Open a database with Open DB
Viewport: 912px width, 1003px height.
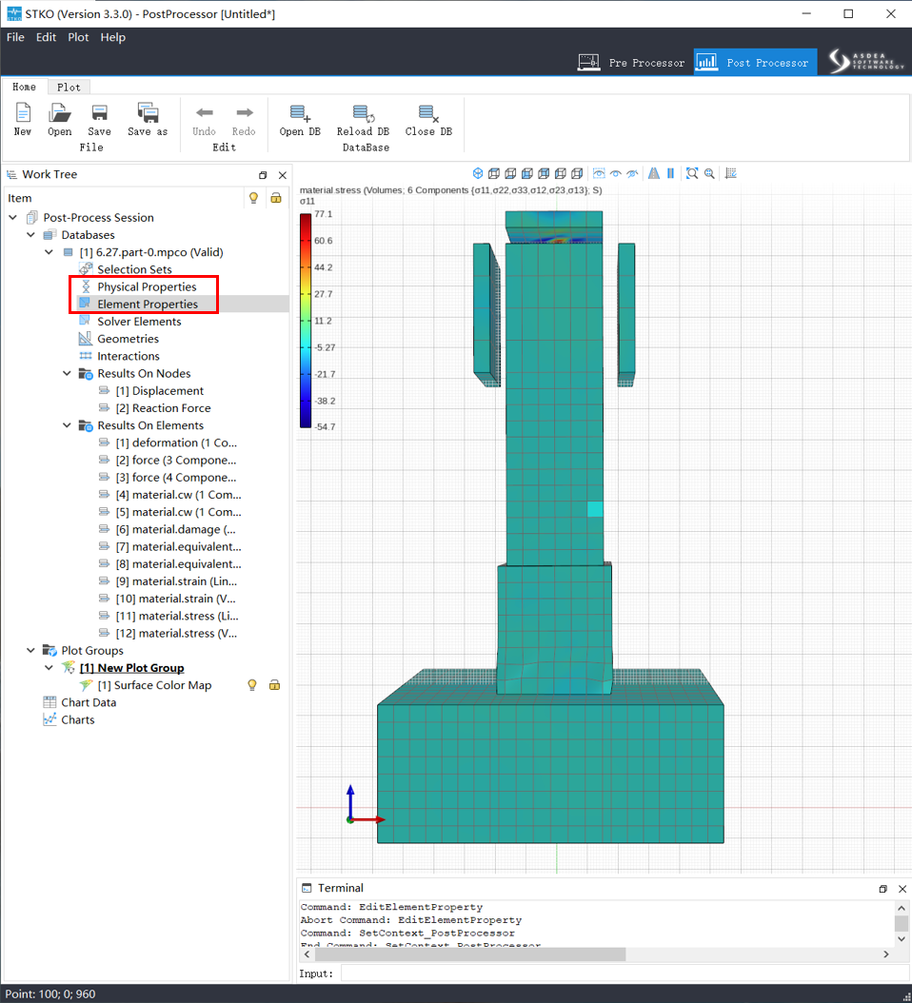point(300,113)
